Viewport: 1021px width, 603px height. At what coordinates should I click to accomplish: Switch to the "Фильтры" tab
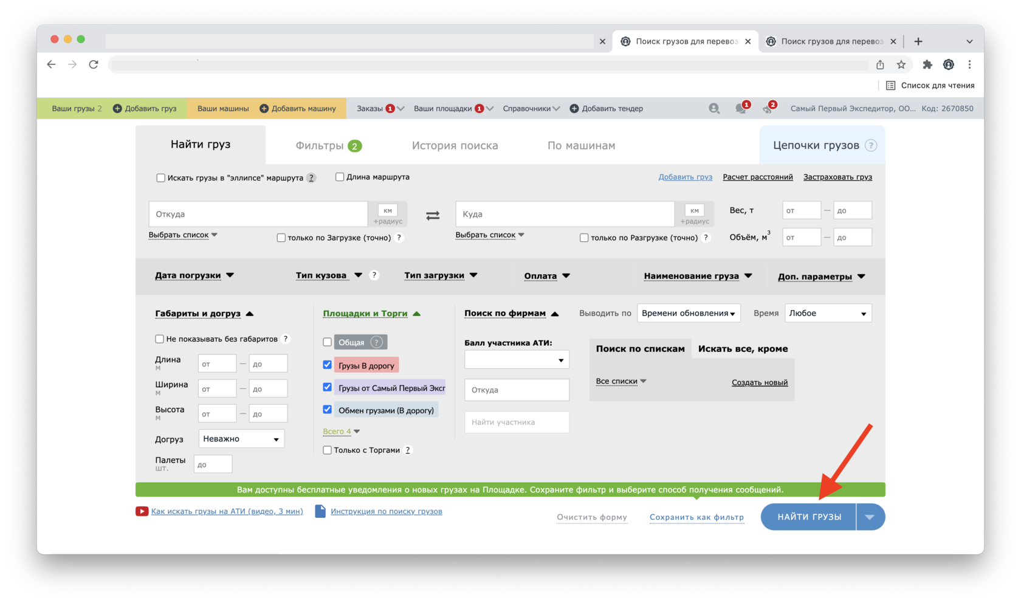pos(328,145)
